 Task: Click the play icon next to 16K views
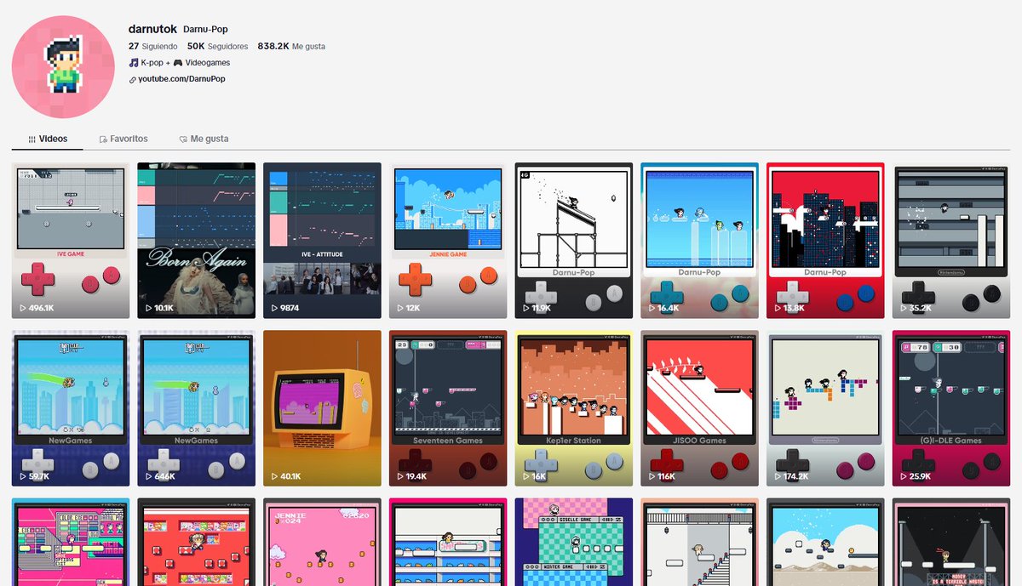point(527,476)
